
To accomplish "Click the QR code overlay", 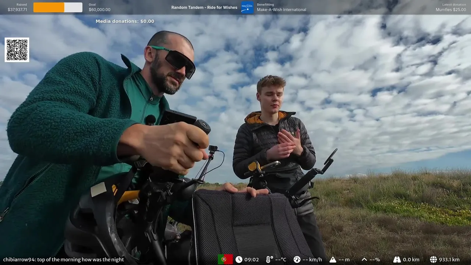I will [17, 50].
